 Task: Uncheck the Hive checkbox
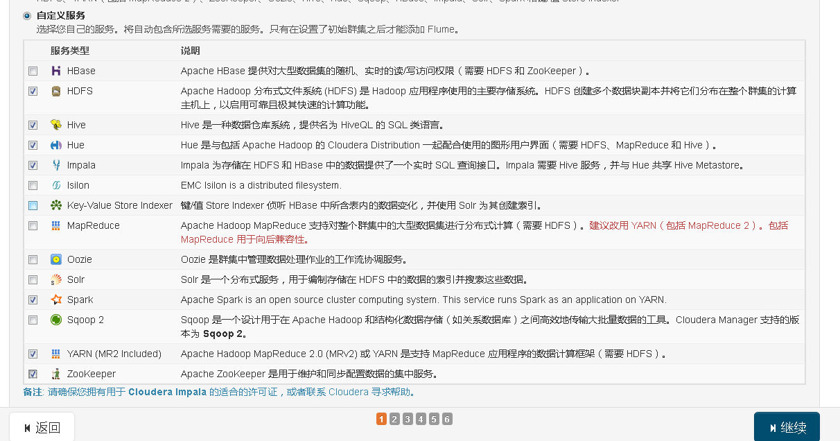(x=33, y=126)
